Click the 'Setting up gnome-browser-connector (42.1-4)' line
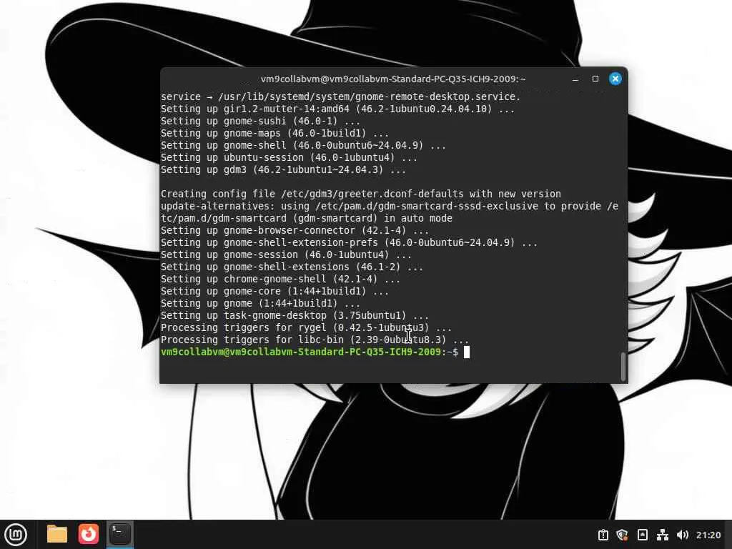The height and width of the screenshot is (549, 732). 295,230
